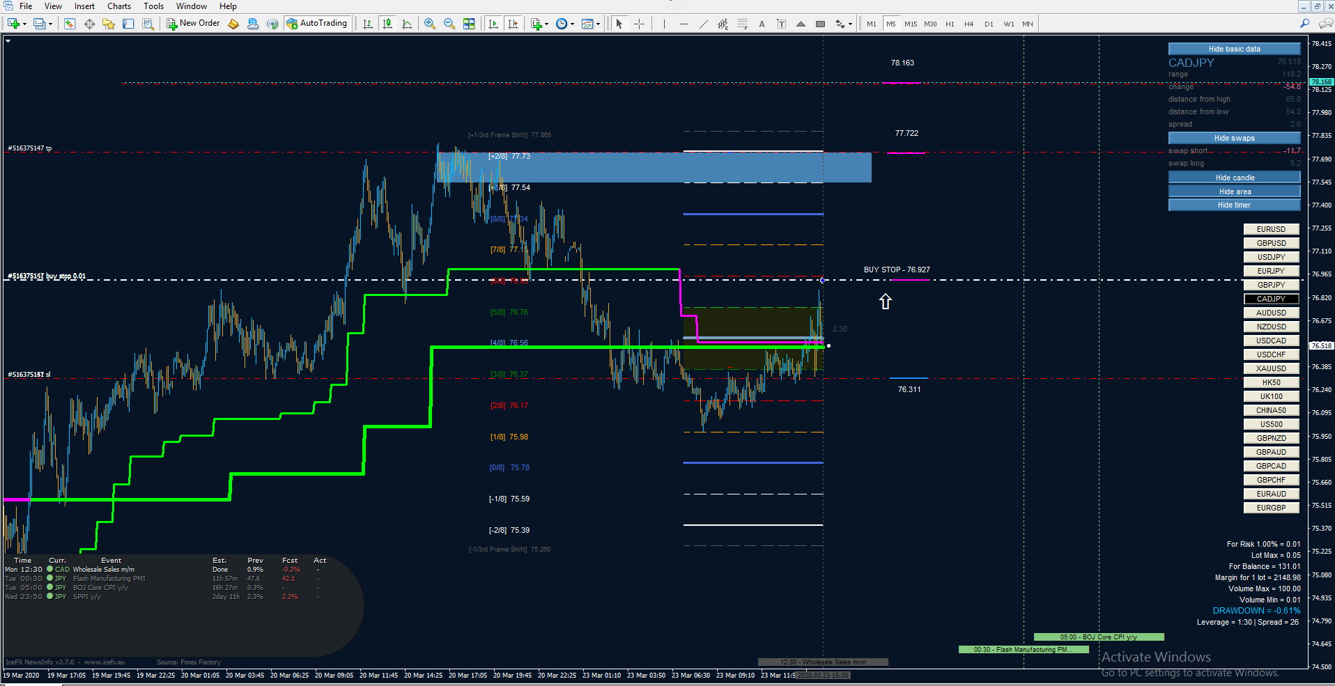The height and width of the screenshot is (686, 1335).
Task: Toggle the AutoTrading button
Action: pos(316,24)
